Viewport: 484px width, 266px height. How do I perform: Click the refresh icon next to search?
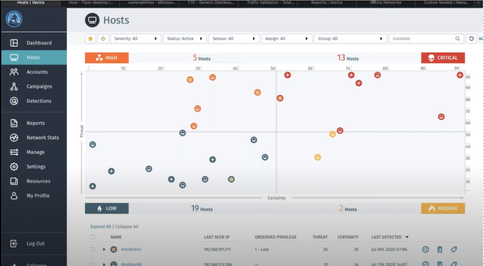pos(471,39)
